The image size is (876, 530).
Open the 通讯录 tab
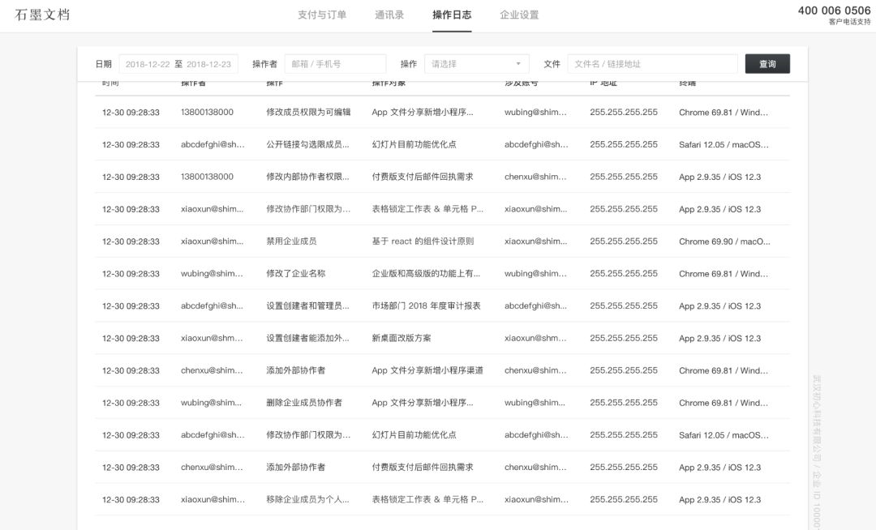click(x=388, y=14)
